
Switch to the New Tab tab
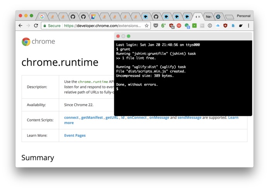pos(209,17)
